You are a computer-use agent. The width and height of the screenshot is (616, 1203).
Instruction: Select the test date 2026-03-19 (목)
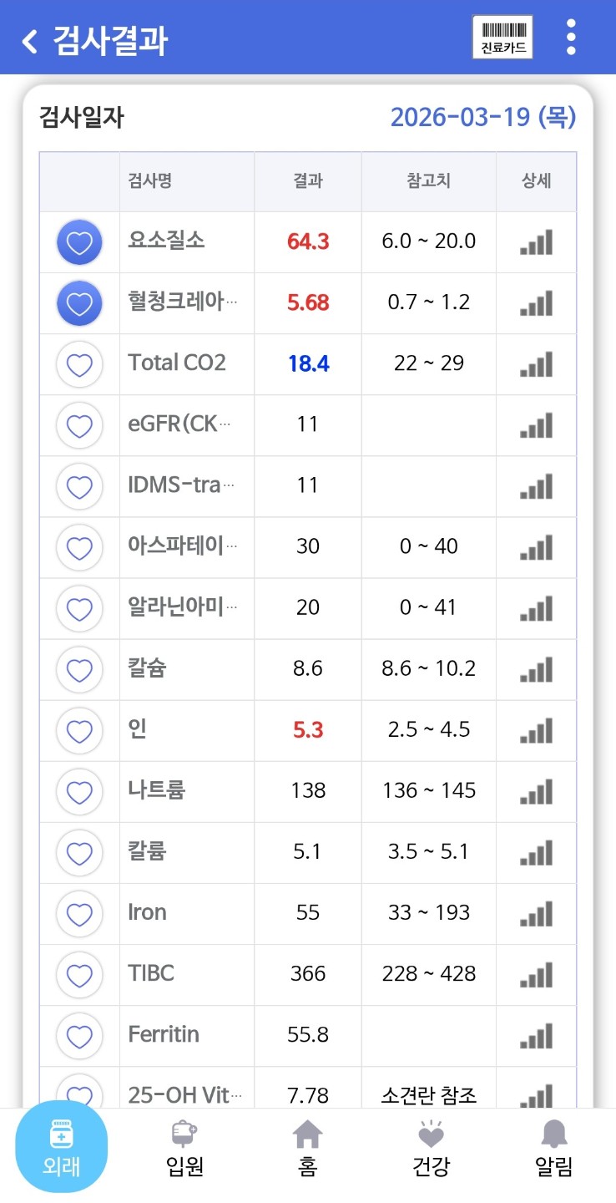click(x=482, y=117)
